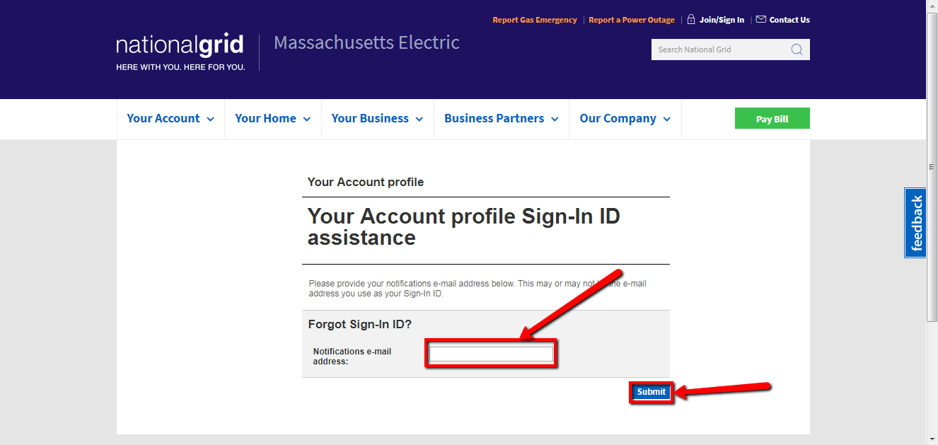Expand the Your Account dropdown
The width and height of the screenshot is (938, 445).
point(170,118)
